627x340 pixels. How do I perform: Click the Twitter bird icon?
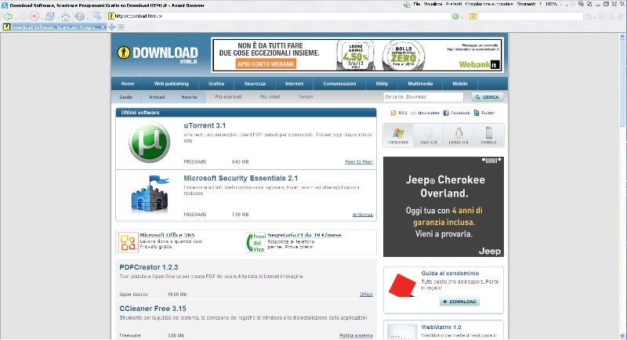477,113
